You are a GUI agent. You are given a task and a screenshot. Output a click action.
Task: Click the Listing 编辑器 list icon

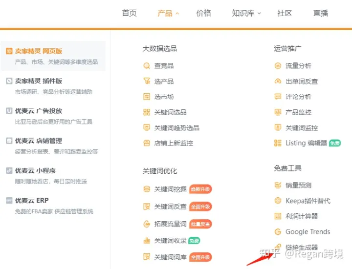click(x=278, y=143)
